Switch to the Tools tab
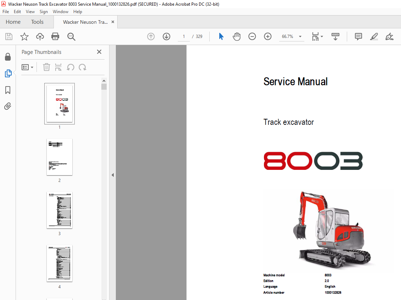 pyautogui.click(x=37, y=22)
